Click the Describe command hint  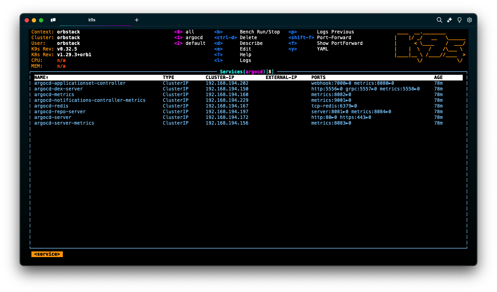[251, 43]
